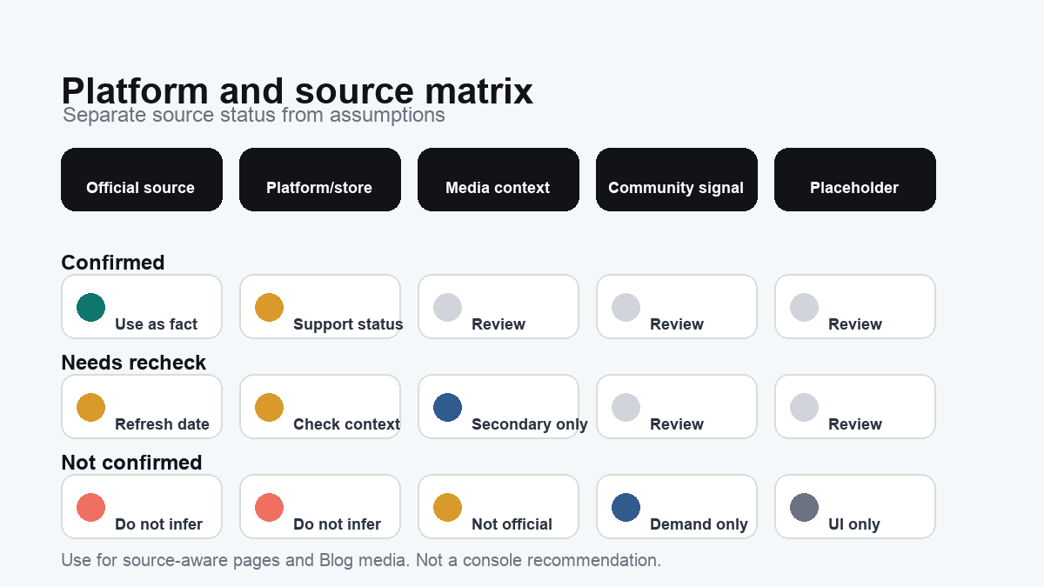The width and height of the screenshot is (1044, 587).
Task: Click the 'Check context' label
Action: point(347,424)
